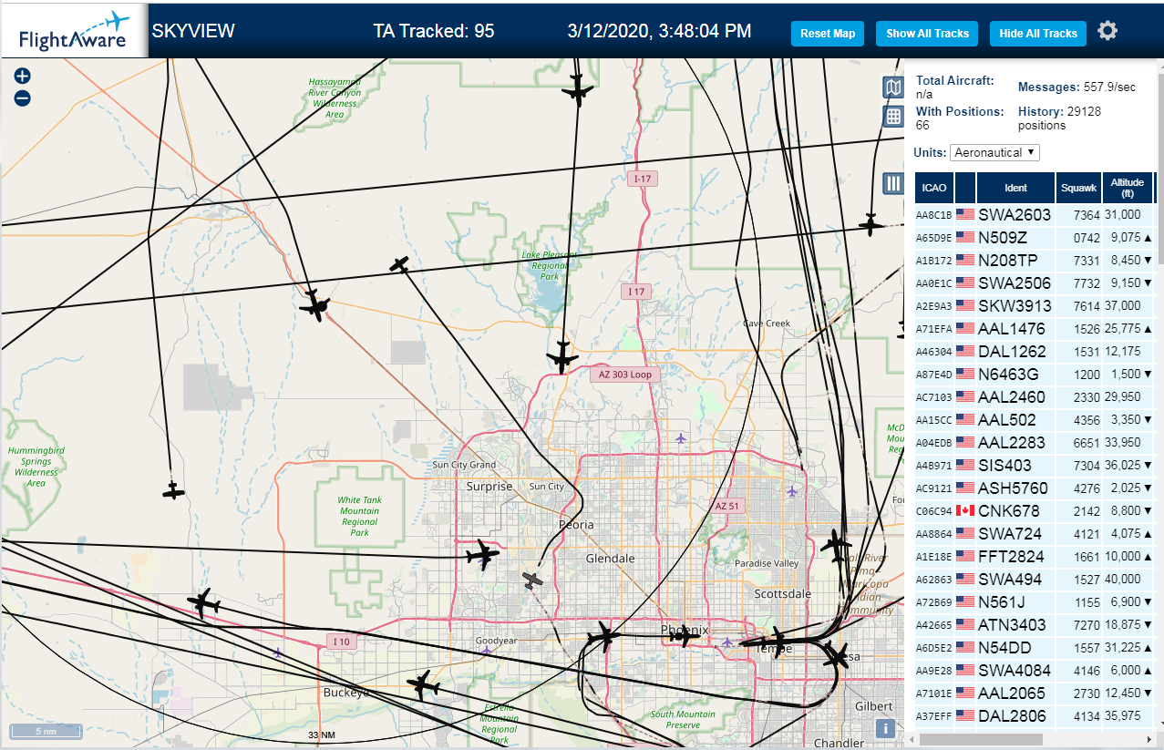Select the SWA2506 aircraft ident
This screenshot has width=1164, height=750.
pyautogui.click(x=1015, y=283)
